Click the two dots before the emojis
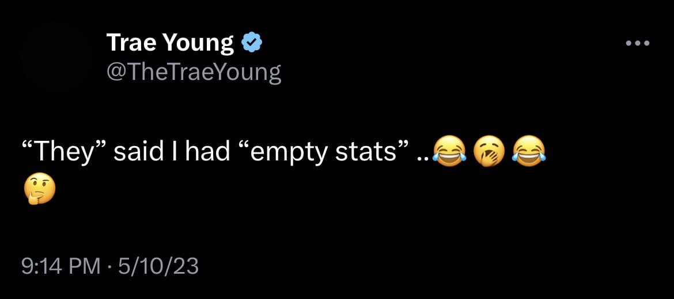This screenshot has width=674, height=299. [x=421, y=159]
